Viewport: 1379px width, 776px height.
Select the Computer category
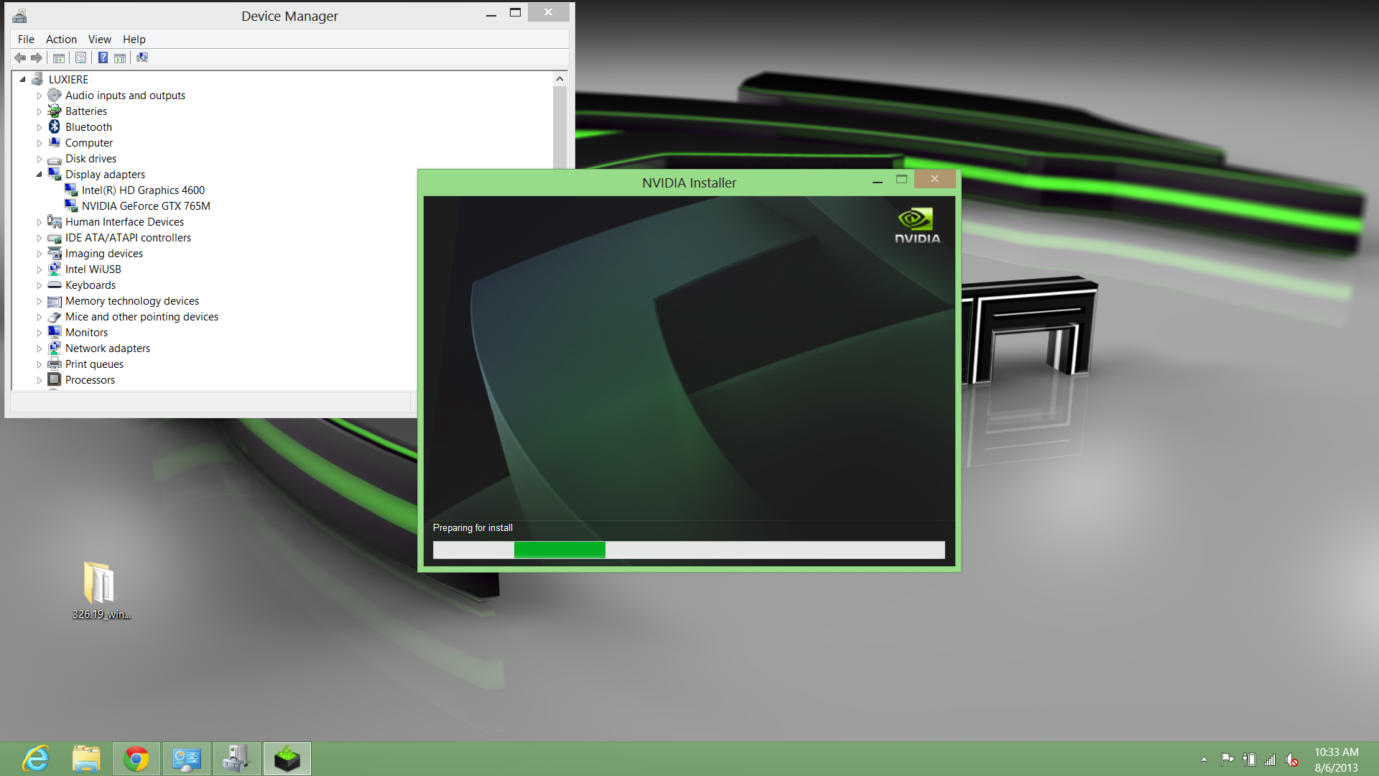tap(89, 143)
